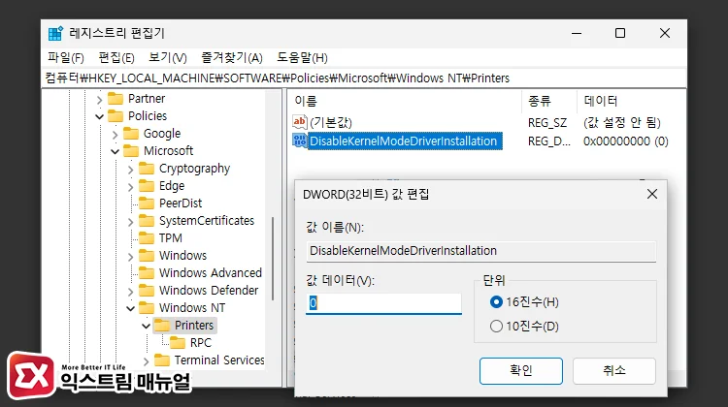Select the DisableKernelModeDriverInstallation value in list
The width and height of the screenshot is (728, 407).
[x=403, y=141]
